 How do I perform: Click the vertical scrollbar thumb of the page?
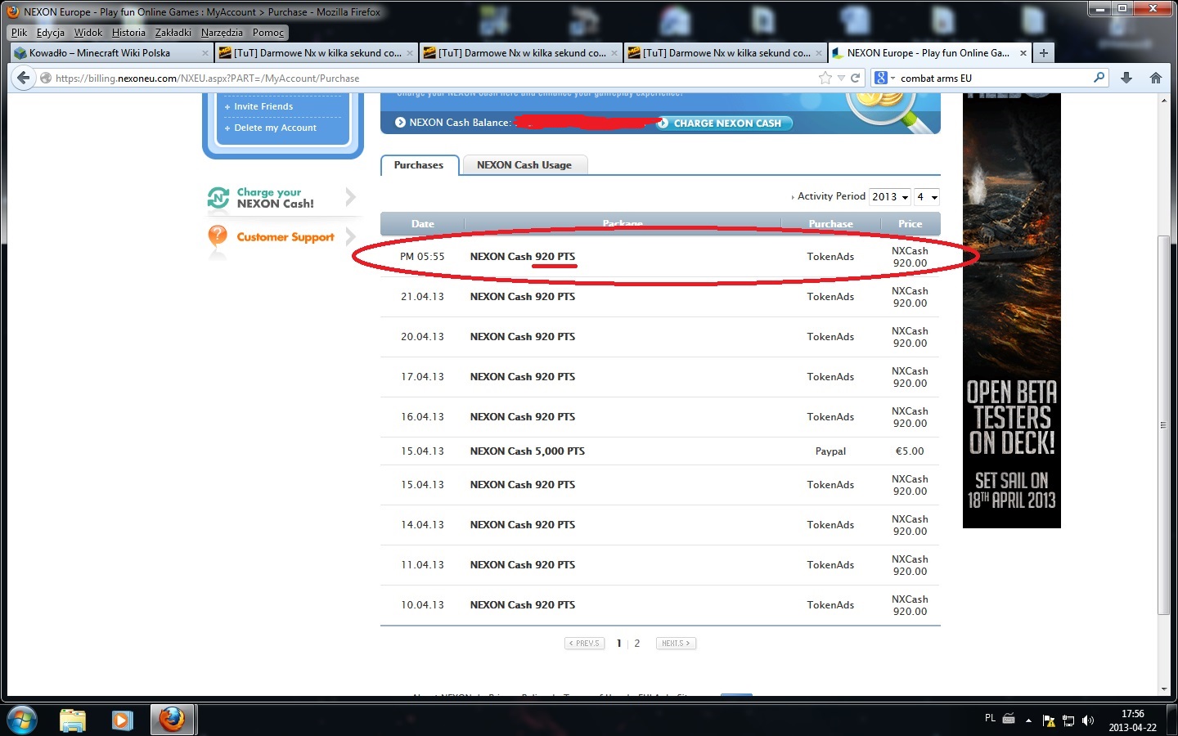(x=1164, y=425)
